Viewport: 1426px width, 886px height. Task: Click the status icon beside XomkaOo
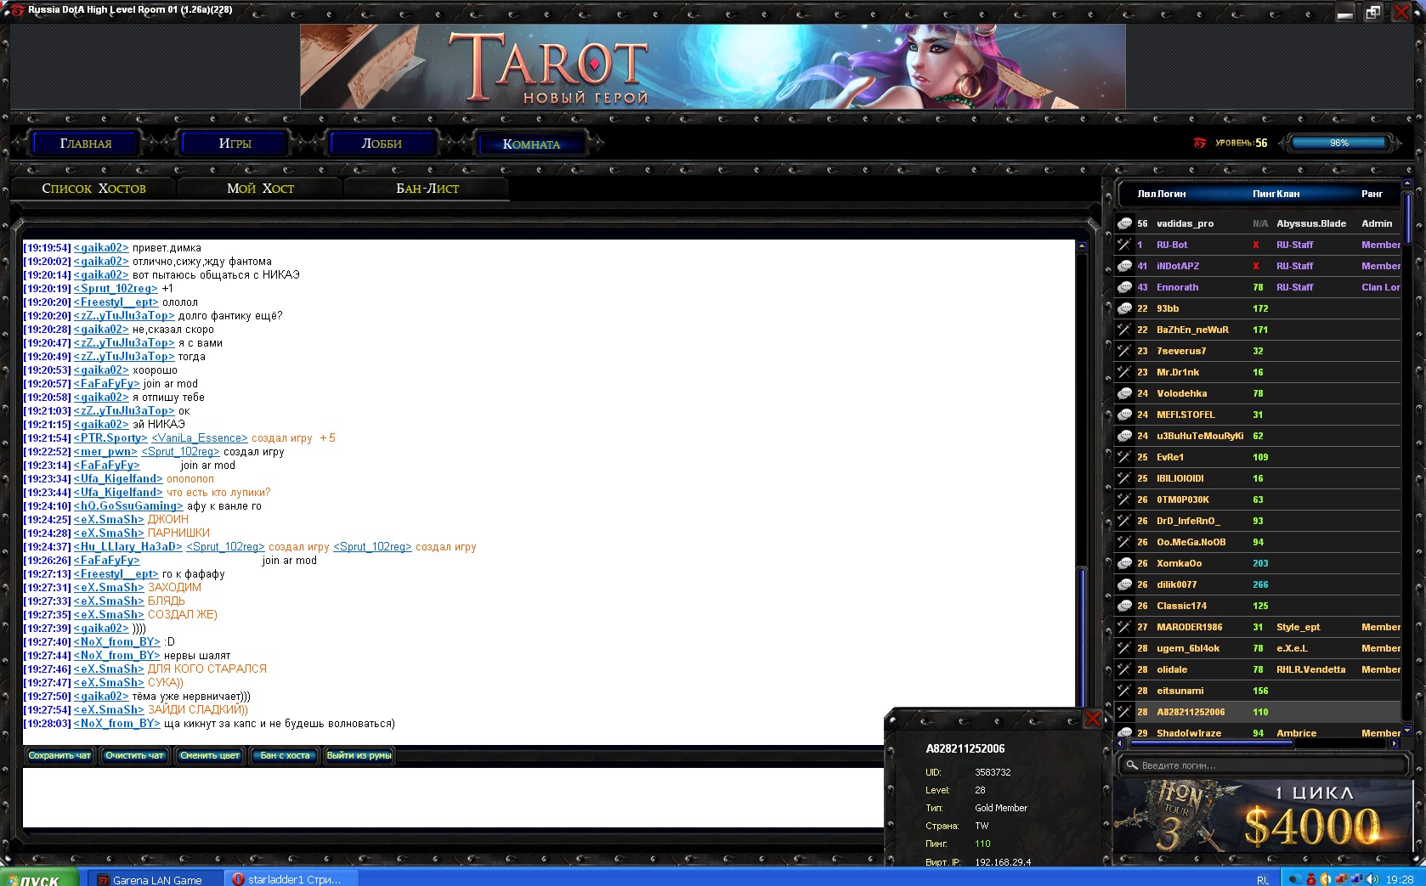1124,563
